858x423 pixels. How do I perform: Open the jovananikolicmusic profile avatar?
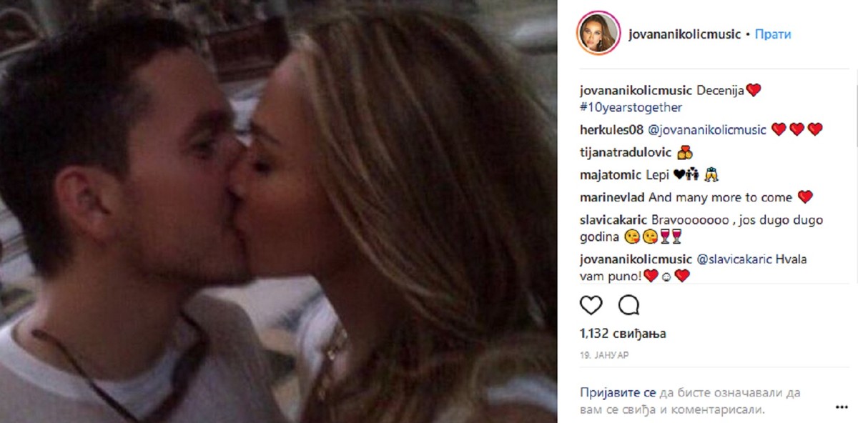[x=598, y=34]
